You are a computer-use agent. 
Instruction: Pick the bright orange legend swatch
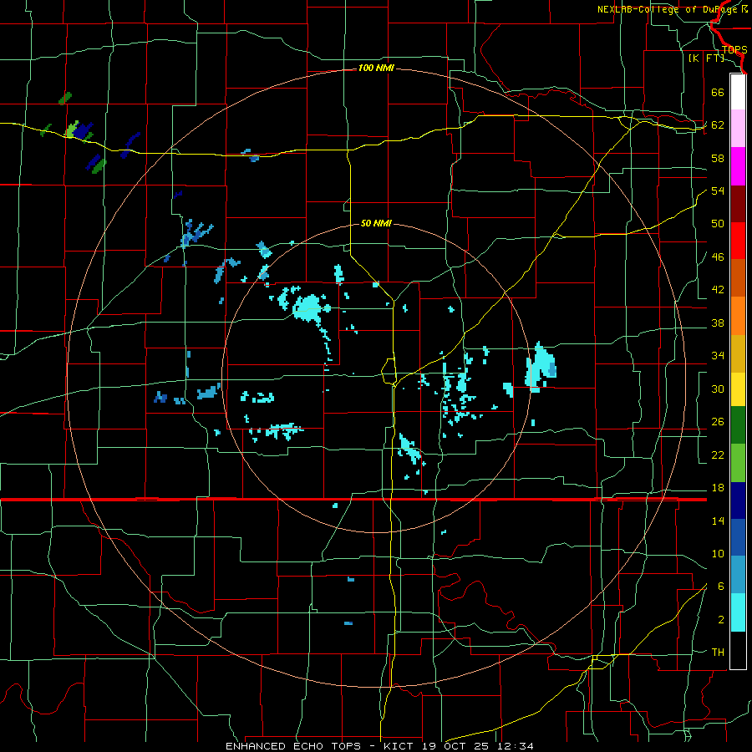(738, 316)
